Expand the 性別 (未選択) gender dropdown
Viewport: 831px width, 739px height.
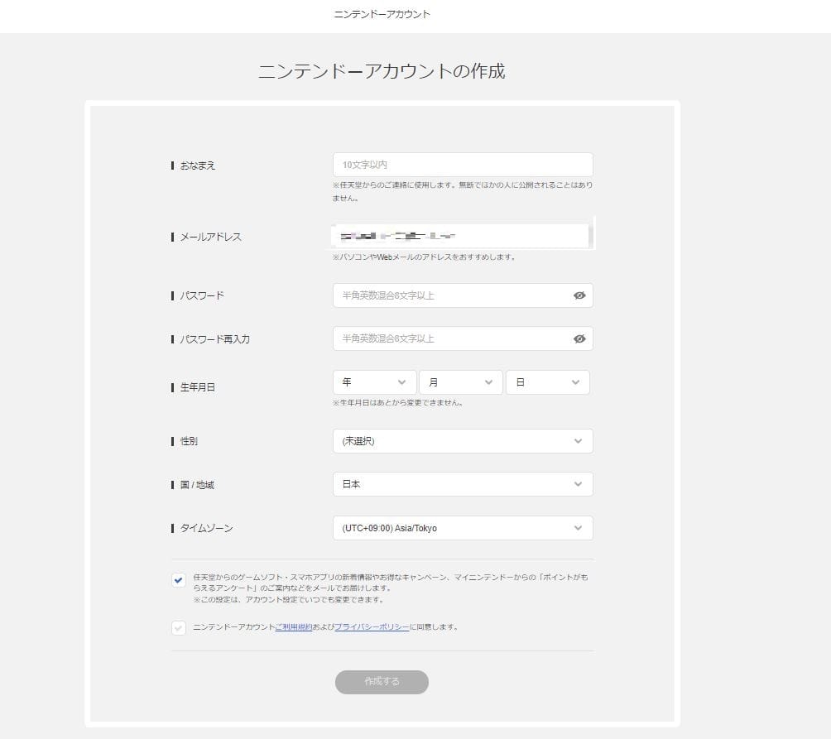click(x=462, y=441)
